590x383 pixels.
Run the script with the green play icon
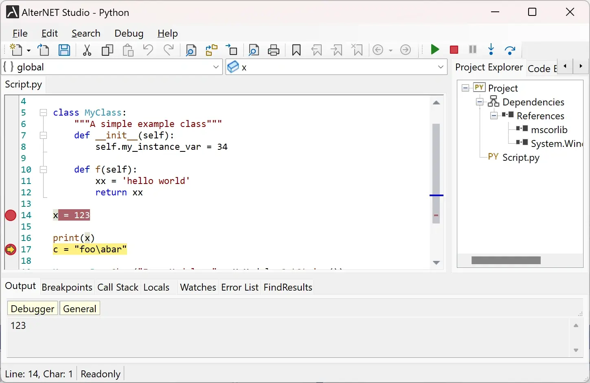[435, 50]
